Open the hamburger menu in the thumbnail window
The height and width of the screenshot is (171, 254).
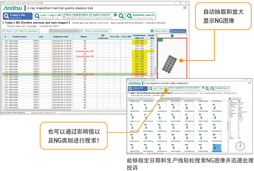pos(249,83)
